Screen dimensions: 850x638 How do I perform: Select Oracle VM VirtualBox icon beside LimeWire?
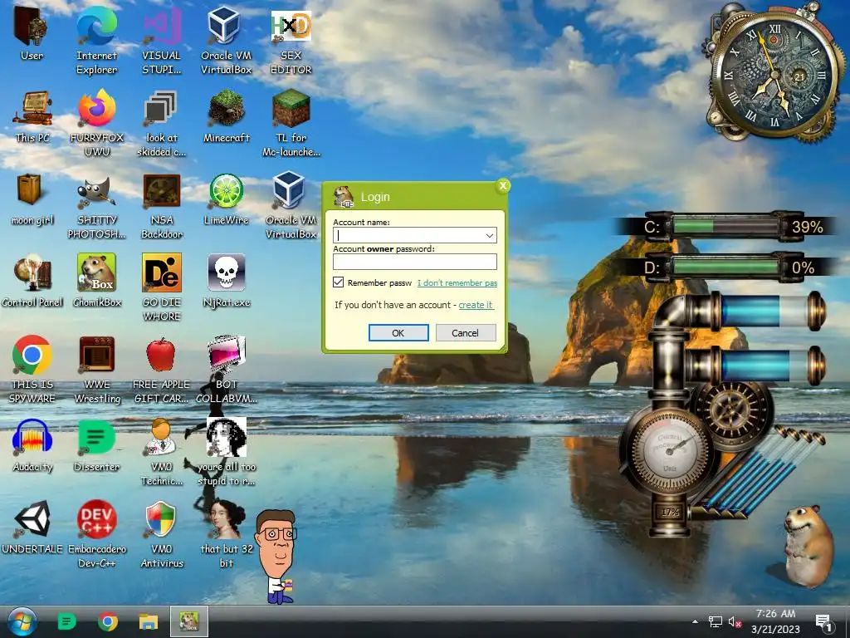[x=291, y=206]
